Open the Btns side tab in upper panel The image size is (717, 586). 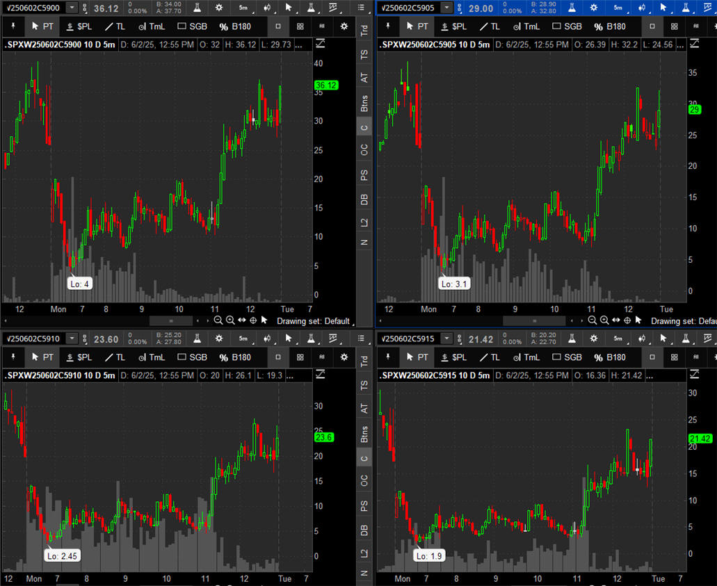364,104
